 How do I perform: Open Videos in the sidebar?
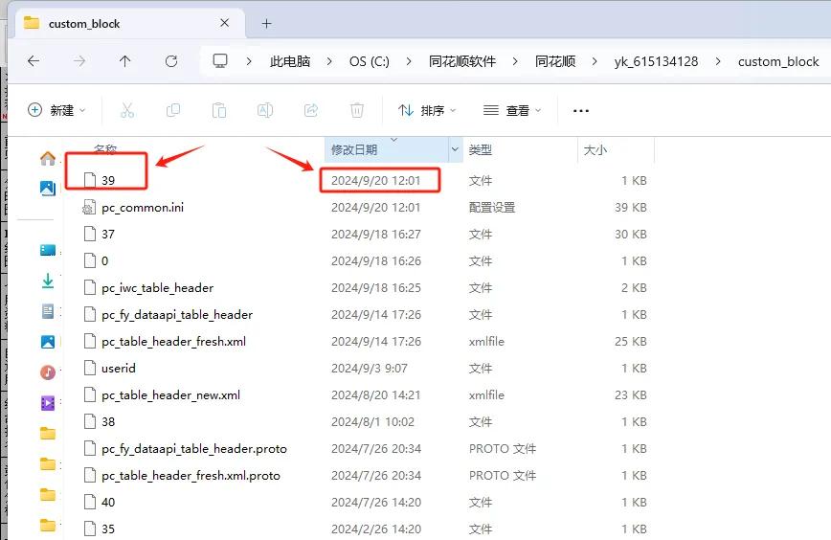tap(48, 403)
